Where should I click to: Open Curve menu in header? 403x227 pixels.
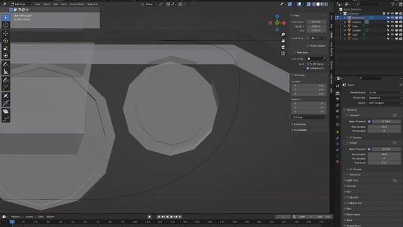coord(64,4)
